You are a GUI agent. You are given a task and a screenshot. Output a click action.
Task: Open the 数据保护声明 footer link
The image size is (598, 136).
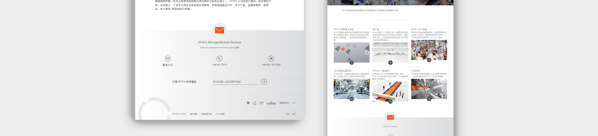(x=206, y=114)
